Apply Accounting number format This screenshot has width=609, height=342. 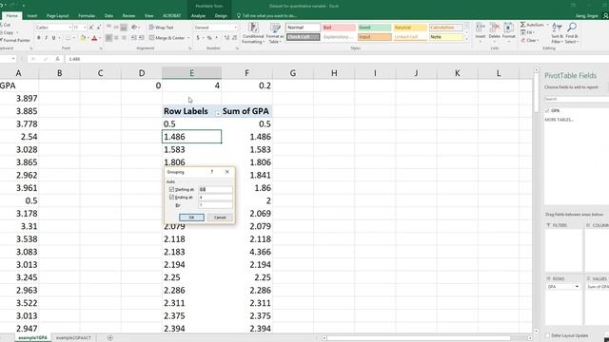[198, 38]
